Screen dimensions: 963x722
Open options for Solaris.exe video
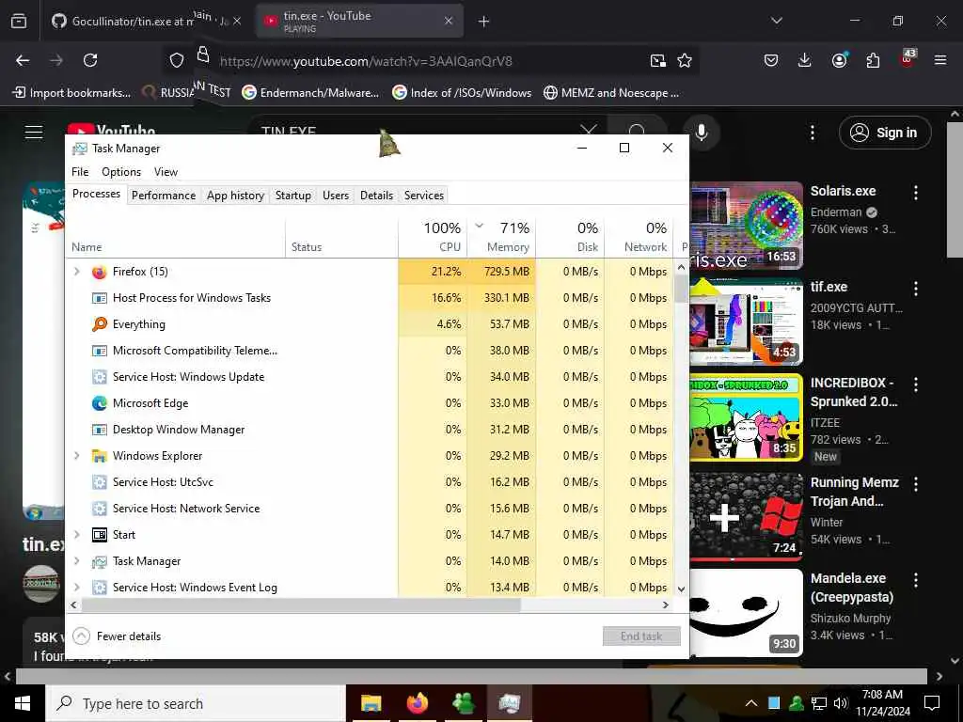coord(916,193)
